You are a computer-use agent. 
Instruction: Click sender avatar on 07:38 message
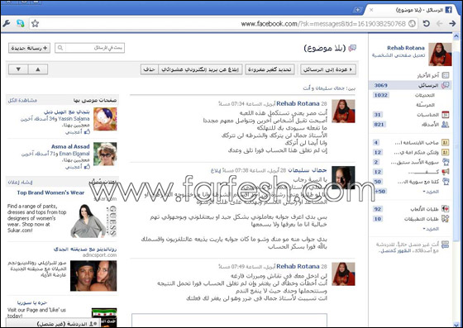coord(343,178)
